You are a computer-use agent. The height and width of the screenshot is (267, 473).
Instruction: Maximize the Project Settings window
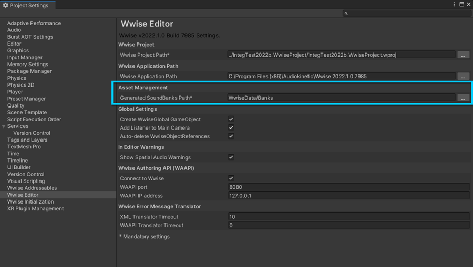coord(461,5)
